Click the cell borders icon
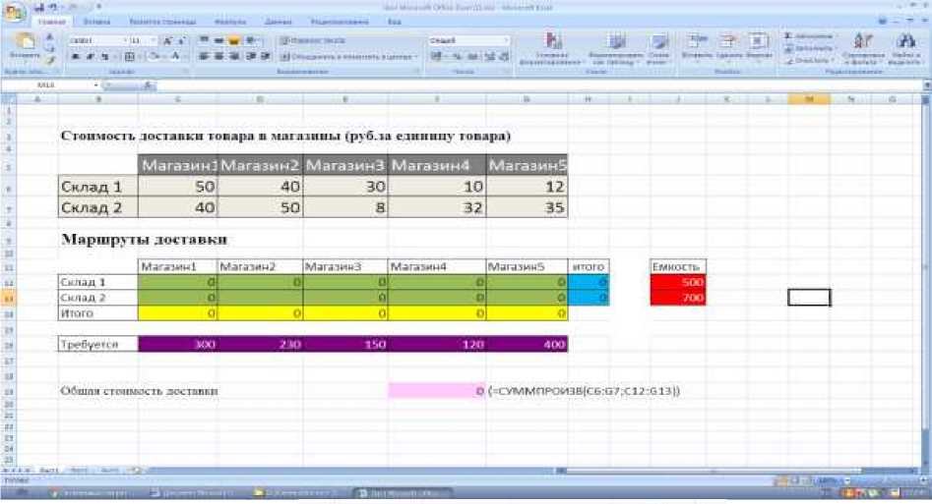Screen dimensions: 932x504 click(129, 56)
